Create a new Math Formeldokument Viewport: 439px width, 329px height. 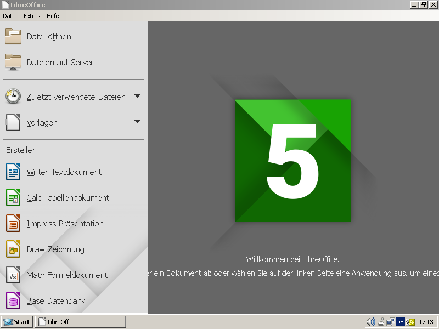click(x=57, y=275)
